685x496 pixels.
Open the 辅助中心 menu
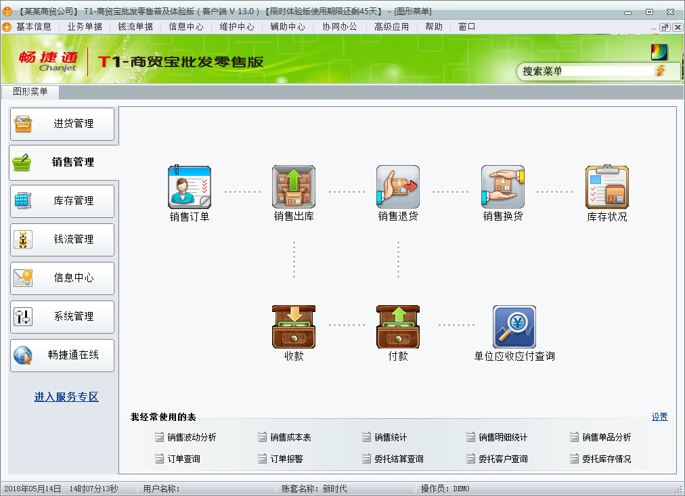pos(288,26)
